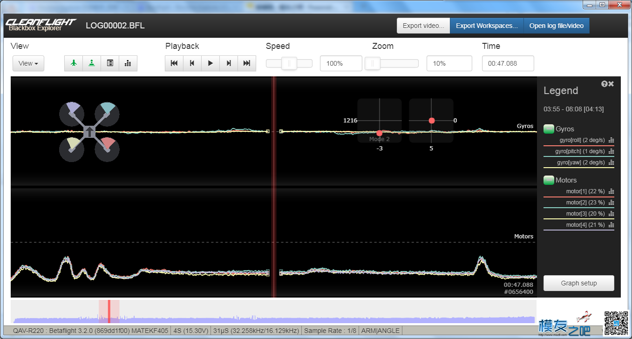The width and height of the screenshot is (632, 339).
Task: Click 4S (15.30V) battery status entry
Action: (x=191, y=331)
